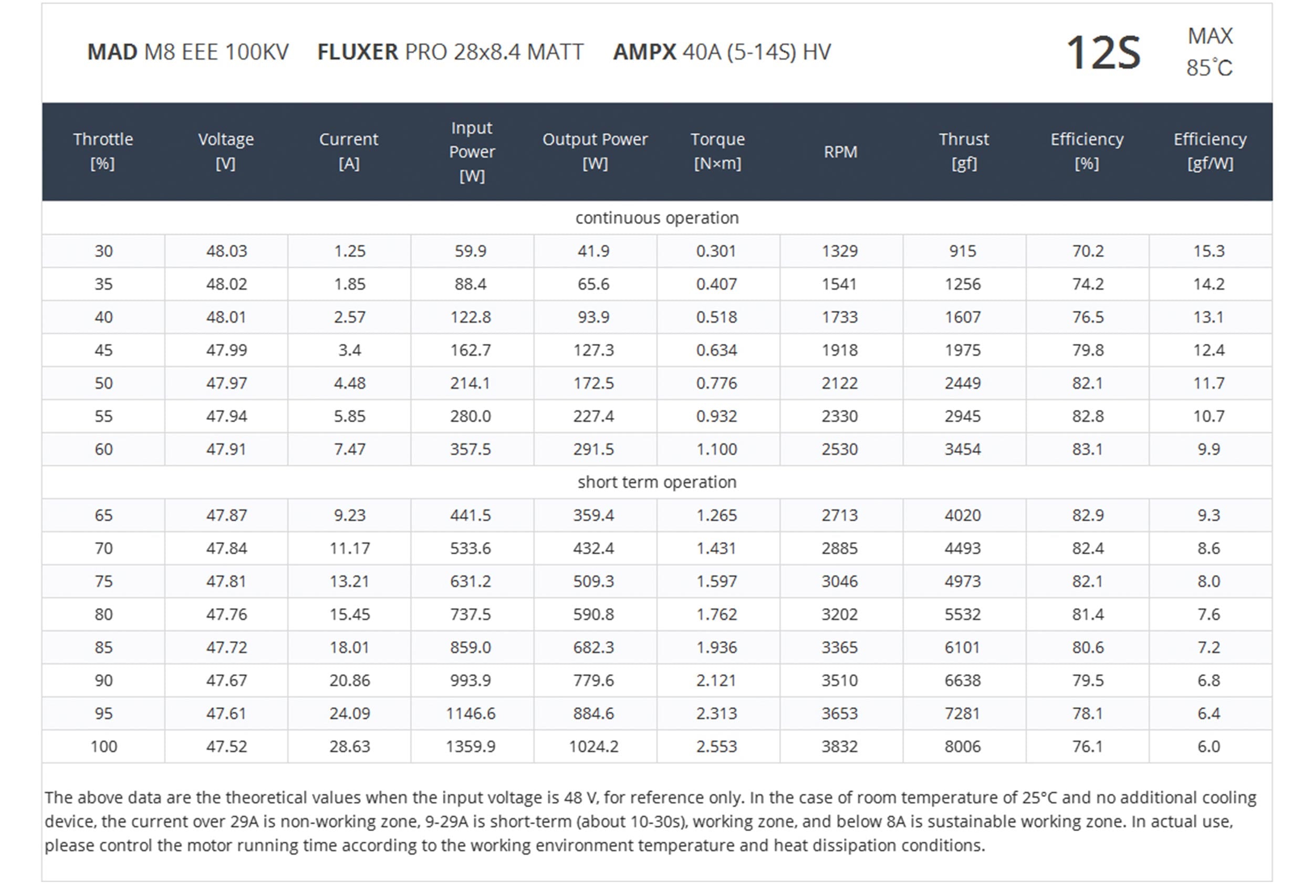The height and width of the screenshot is (892, 1313).
Task: Click the large 12S battery label
Action: coord(1103,53)
